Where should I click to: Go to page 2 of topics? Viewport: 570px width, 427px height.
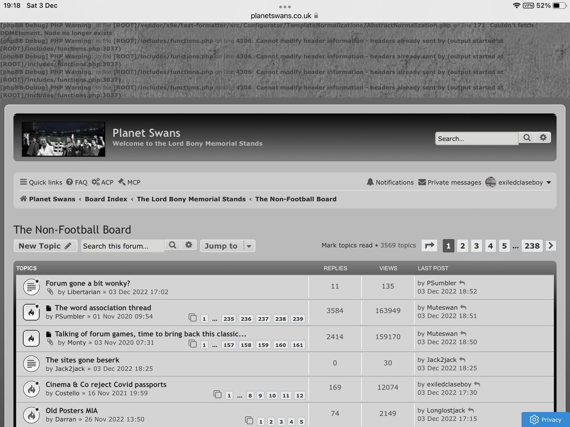pyautogui.click(x=463, y=246)
